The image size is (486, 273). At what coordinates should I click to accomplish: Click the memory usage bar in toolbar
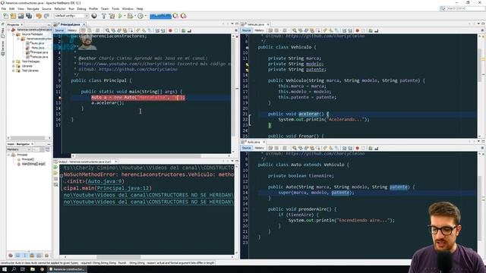(160, 16)
